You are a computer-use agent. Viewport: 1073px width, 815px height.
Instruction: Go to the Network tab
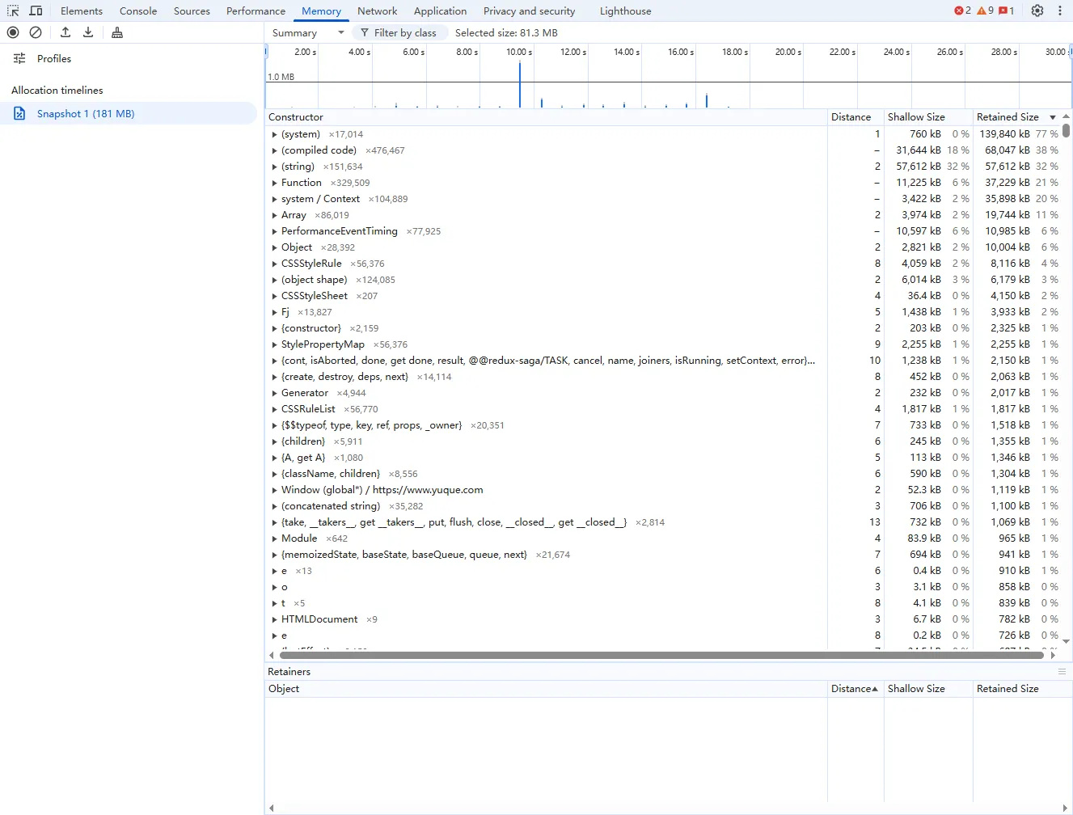click(378, 11)
